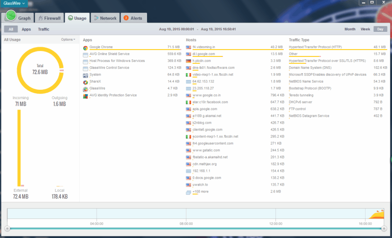Screen dimensions: 392x238
Task: Click the host icon beside 23.205.118.27
Action: 189,89
